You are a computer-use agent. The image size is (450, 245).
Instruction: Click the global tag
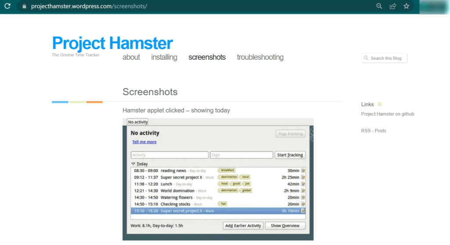pyautogui.click(x=246, y=190)
